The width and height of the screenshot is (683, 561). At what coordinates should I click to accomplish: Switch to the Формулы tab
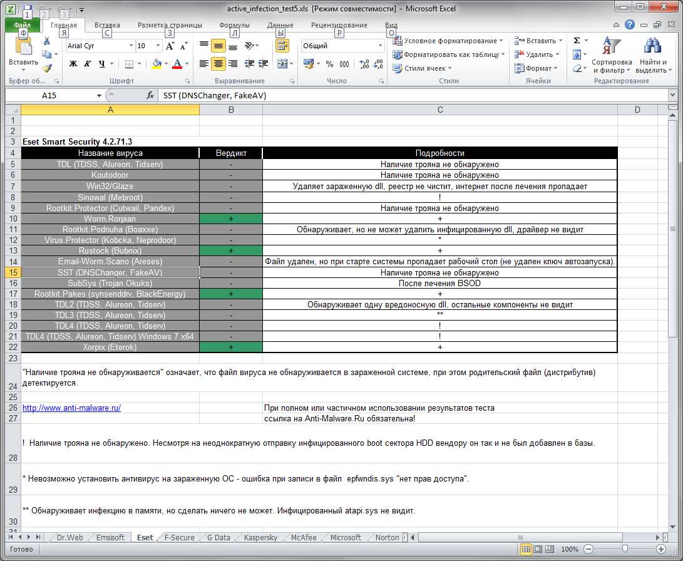point(234,25)
